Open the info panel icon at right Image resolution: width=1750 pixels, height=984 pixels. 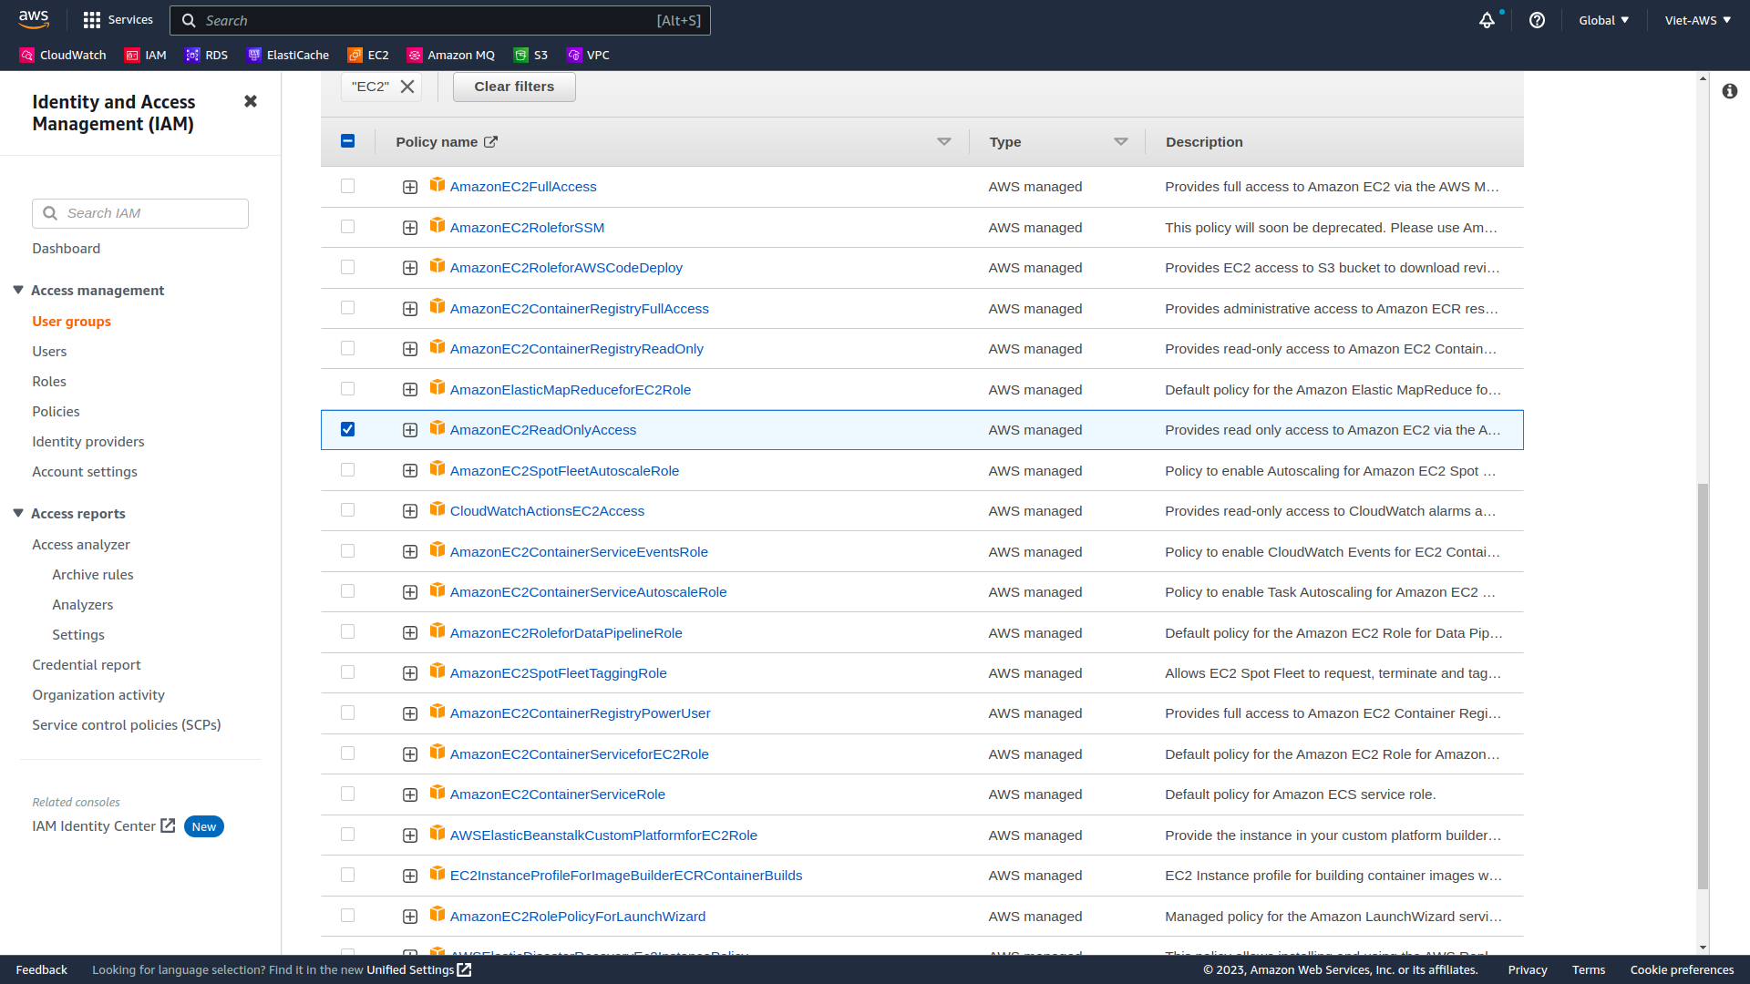pyautogui.click(x=1729, y=91)
